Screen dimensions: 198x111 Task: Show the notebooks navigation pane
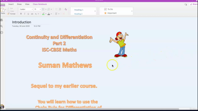pos(2,20)
